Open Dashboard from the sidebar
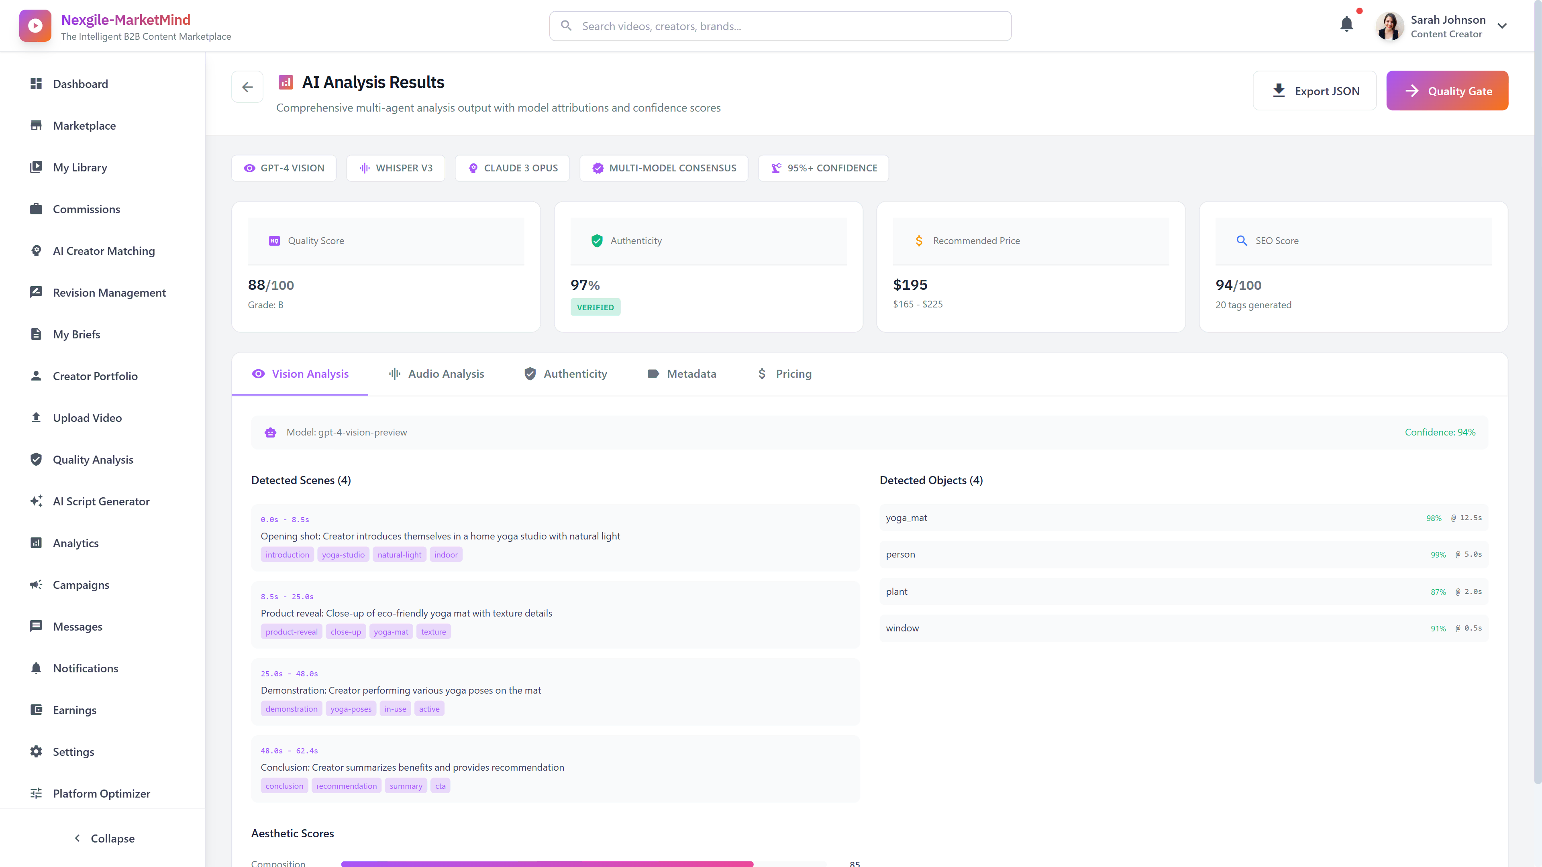Screen dimensions: 1542x867 point(80,84)
